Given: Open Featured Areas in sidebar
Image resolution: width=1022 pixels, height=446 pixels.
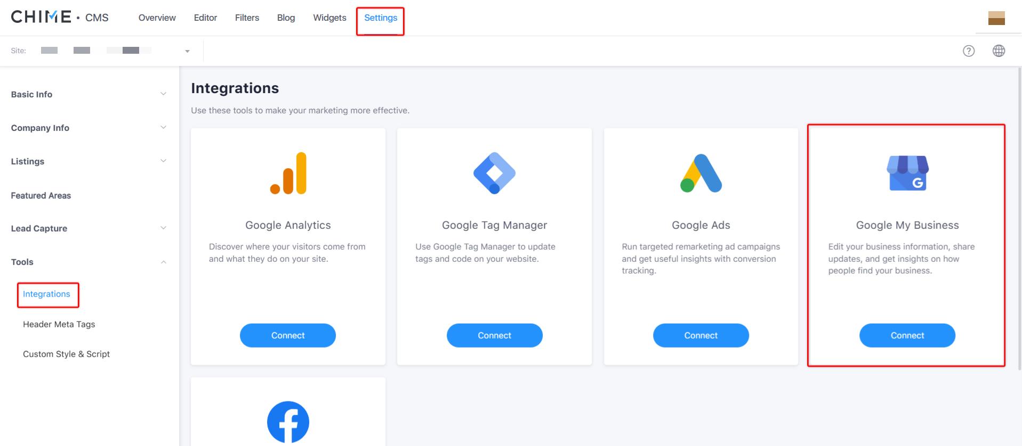Looking at the screenshot, I should click(x=41, y=195).
